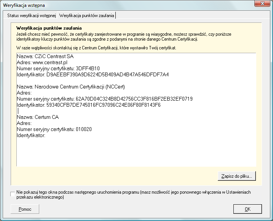273x221 pixels.
Task: Click the www.centrast.pl address line
Action: pyautogui.click(x=42, y=63)
